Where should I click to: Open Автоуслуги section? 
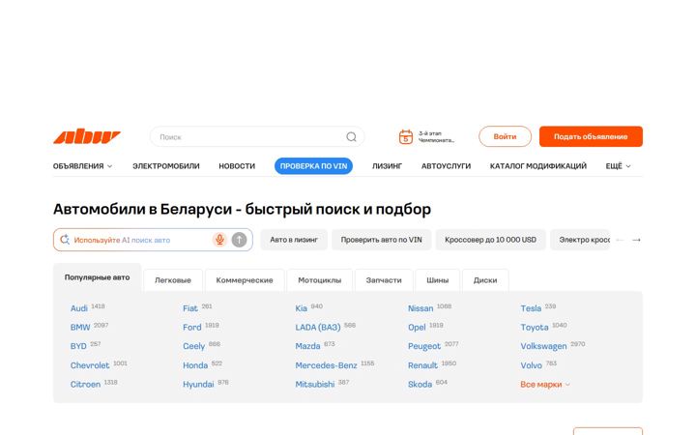tap(446, 166)
